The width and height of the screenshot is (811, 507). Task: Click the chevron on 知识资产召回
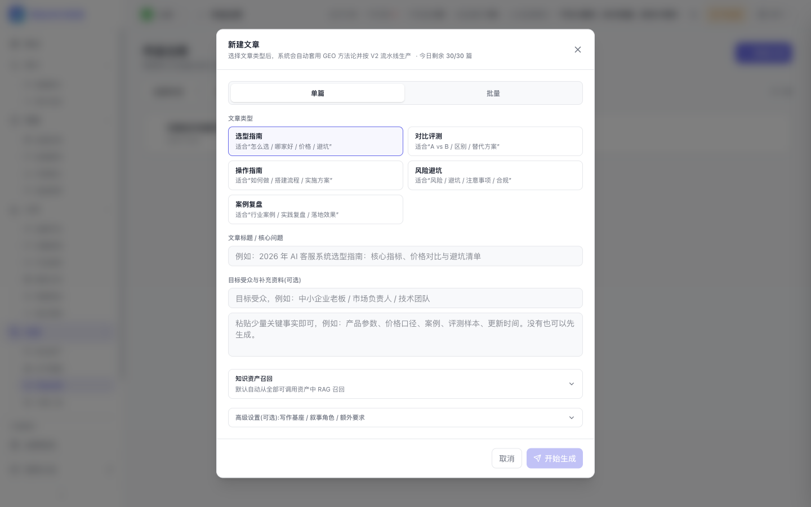[571, 384]
